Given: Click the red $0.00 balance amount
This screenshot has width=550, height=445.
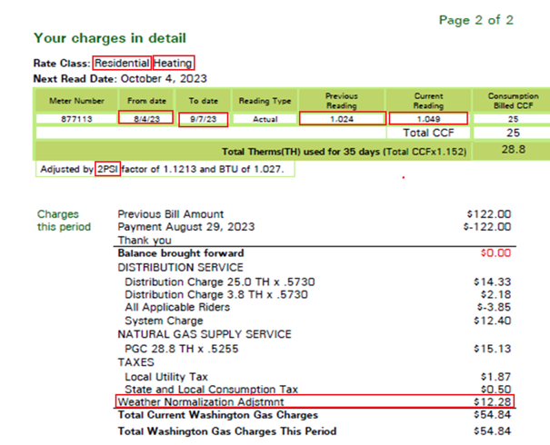Looking at the screenshot, I should point(495,253).
